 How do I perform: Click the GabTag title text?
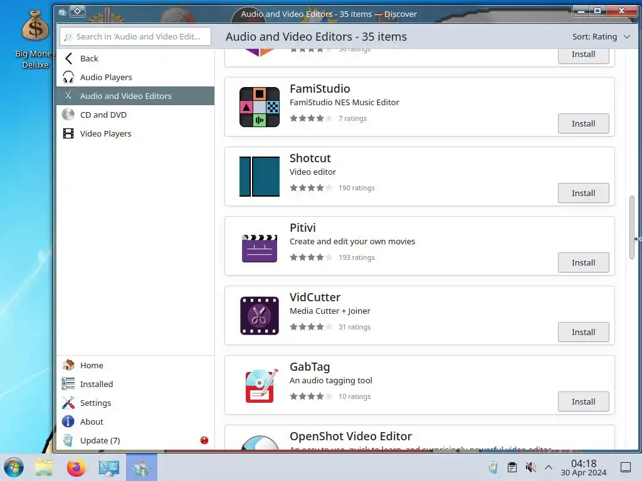pyautogui.click(x=310, y=366)
